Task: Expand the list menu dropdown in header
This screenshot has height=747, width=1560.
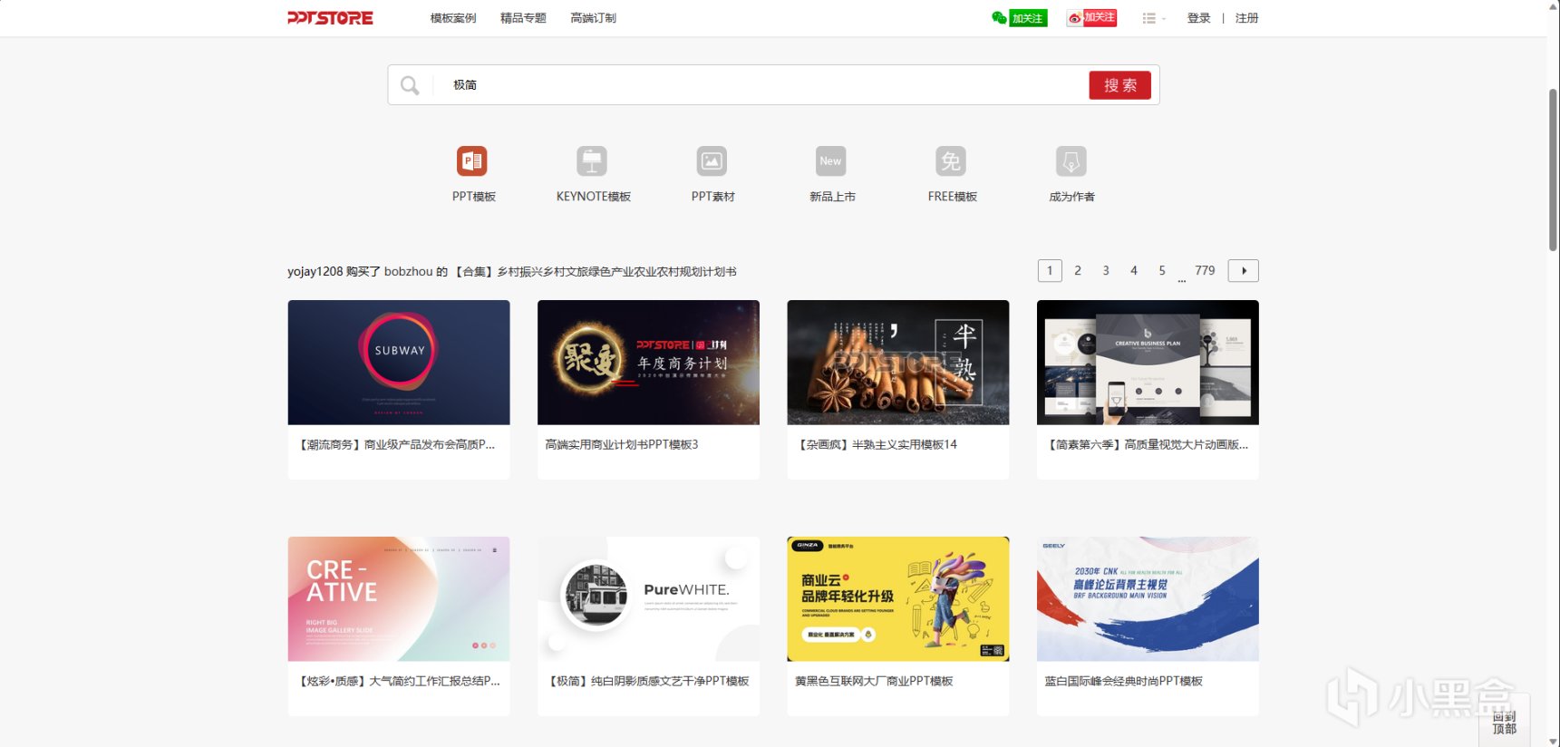Action: (x=1153, y=18)
